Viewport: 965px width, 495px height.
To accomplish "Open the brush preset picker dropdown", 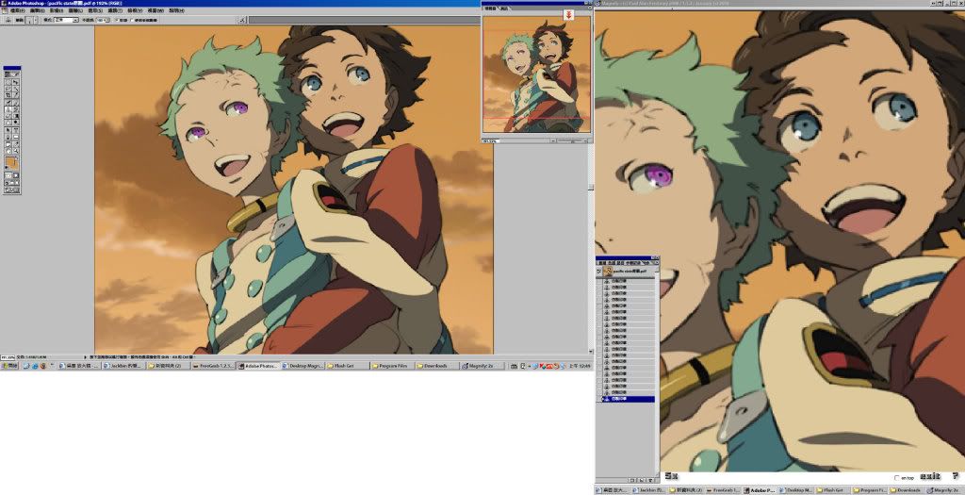I will point(36,19).
